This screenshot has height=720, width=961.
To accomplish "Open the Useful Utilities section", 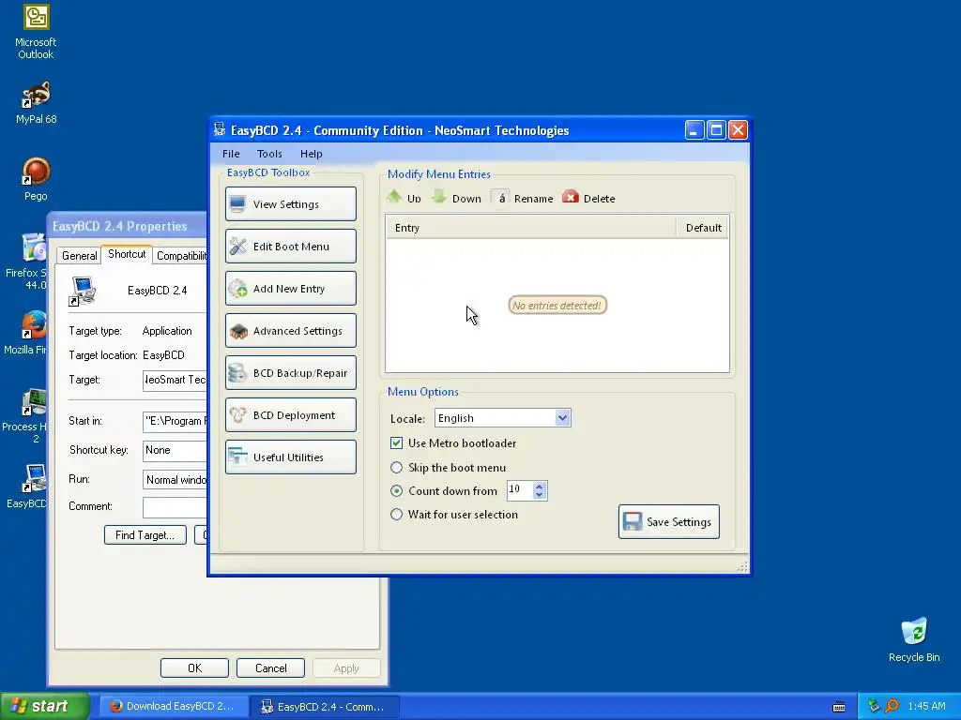I will click(x=291, y=457).
